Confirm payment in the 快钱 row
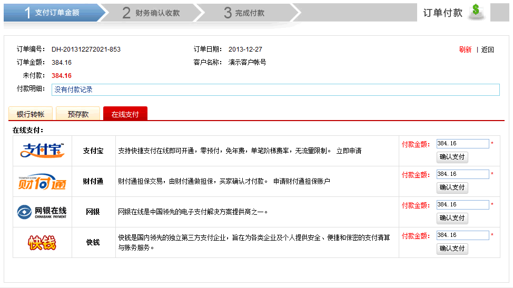 pyautogui.click(x=452, y=249)
